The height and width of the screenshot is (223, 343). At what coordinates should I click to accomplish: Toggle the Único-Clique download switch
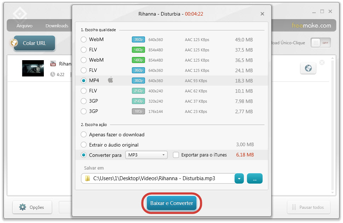(321, 43)
